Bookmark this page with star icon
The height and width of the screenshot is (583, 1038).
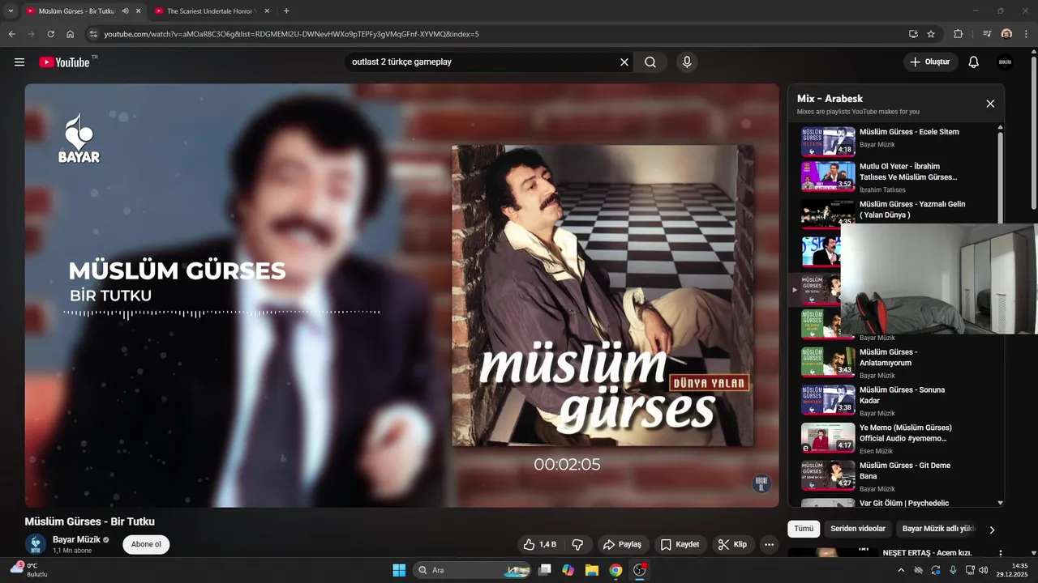point(931,34)
